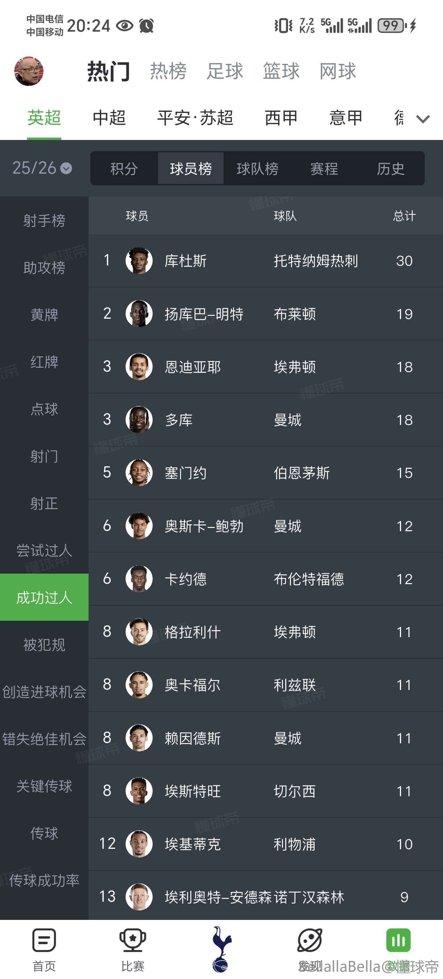Open the 比赛 trophy icon
Viewport: 443px width, 979px height.
tap(133, 940)
